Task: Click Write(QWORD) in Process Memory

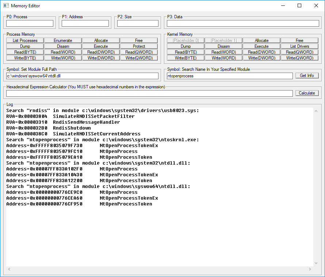Action: point(139,58)
